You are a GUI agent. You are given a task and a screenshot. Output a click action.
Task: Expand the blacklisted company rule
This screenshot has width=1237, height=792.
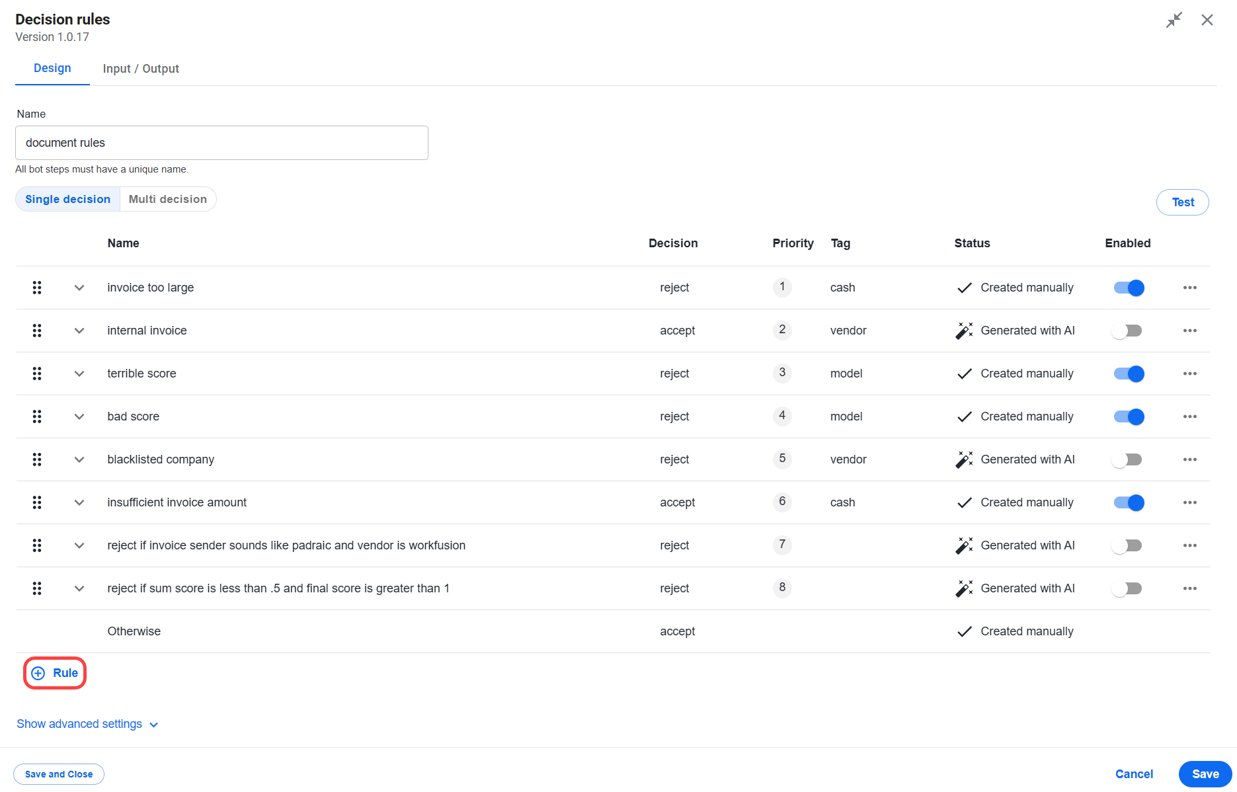(79, 459)
